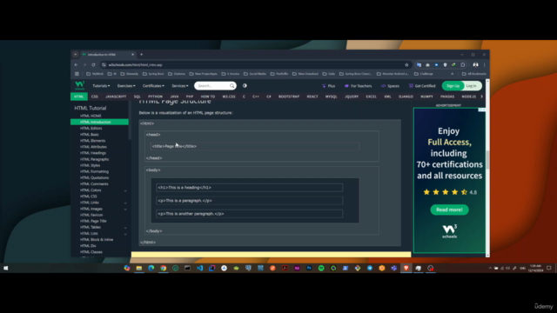Image resolution: width=557 pixels, height=313 pixels.
Task: Open File Explorer from taskbar
Action: pyautogui.click(x=139, y=269)
